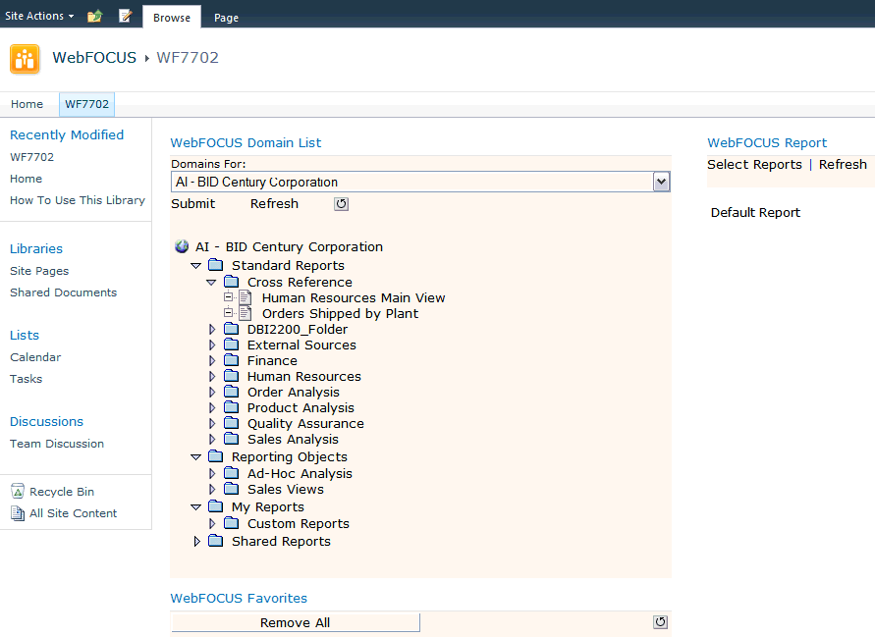The width and height of the screenshot is (875, 637).
Task: Click the navigate up folder icon
Action: pyautogui.click(x=94, y=16)
